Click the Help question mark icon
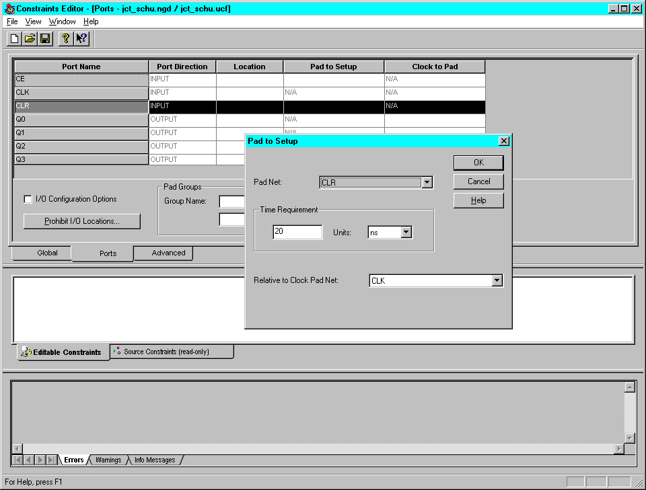The width and height of the screenshot is (646, 490). coord(65,39)
